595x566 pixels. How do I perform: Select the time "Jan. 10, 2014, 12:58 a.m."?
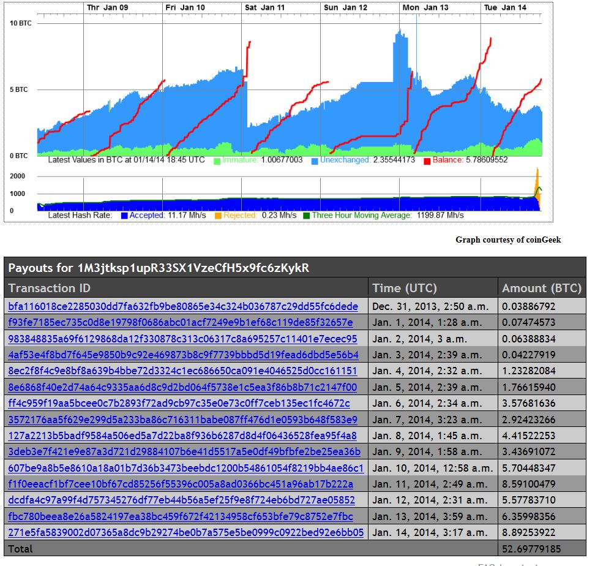pyautogui.click(x=433, y=468)
